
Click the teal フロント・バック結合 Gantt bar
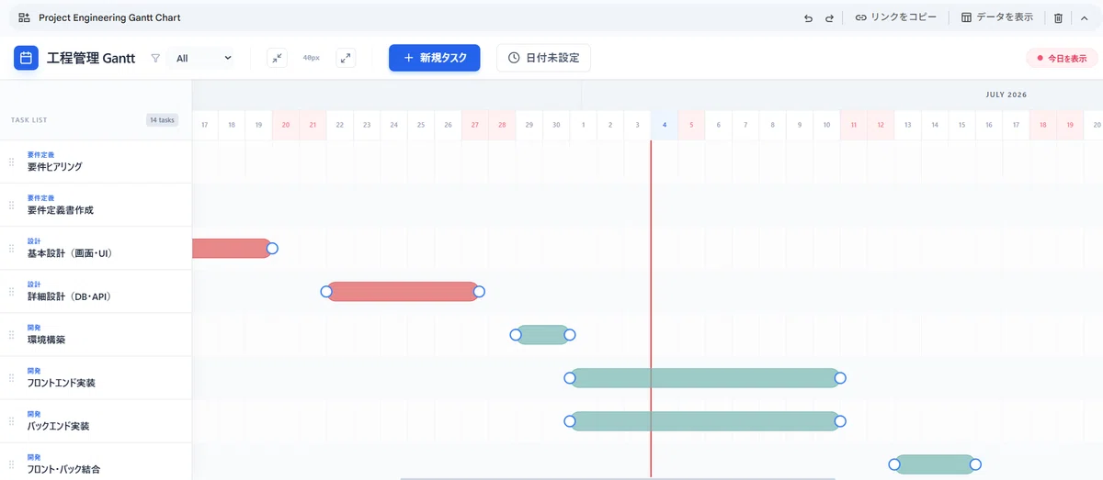(935, 464)
